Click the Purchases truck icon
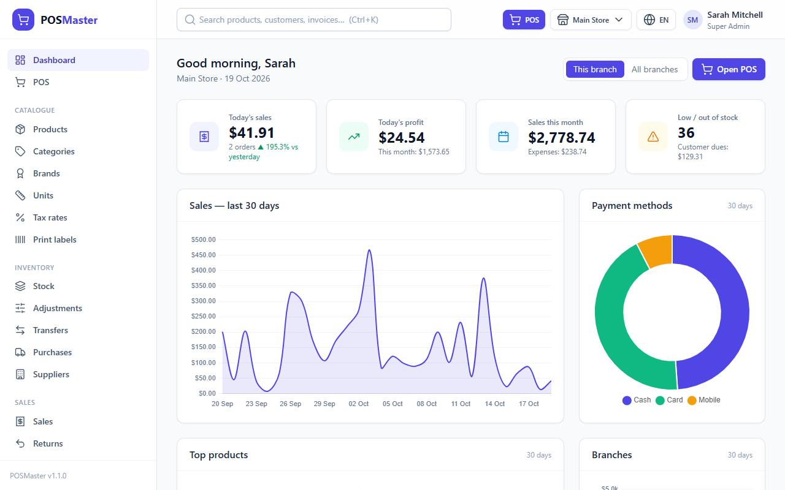The height and width of the screenshot is (490, 785). [x=20, y=352]
